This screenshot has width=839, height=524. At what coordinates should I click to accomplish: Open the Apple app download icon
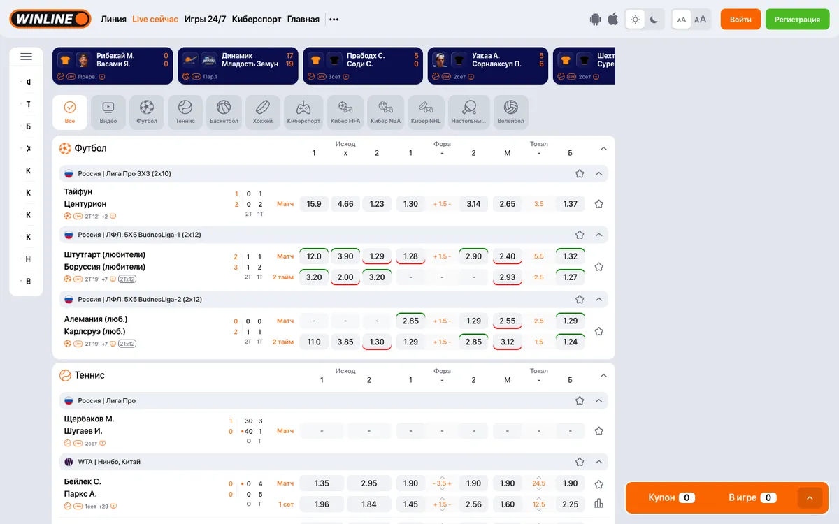[613, 20]
